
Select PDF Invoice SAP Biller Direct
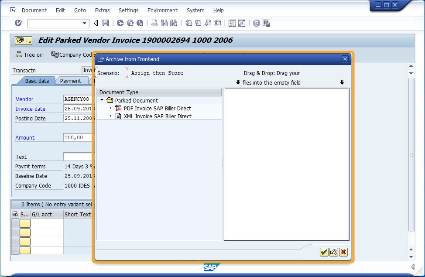coord(158,109)
